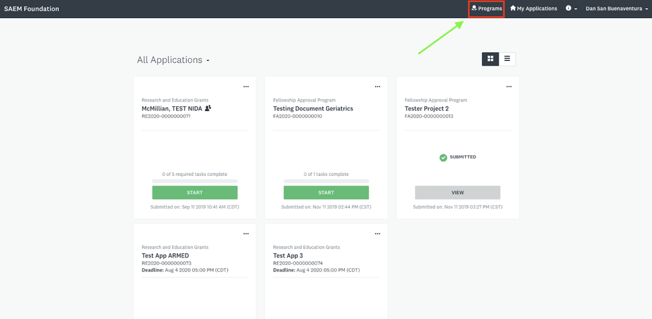Switch to list view layout
The image size is (652, 319).
507,59
